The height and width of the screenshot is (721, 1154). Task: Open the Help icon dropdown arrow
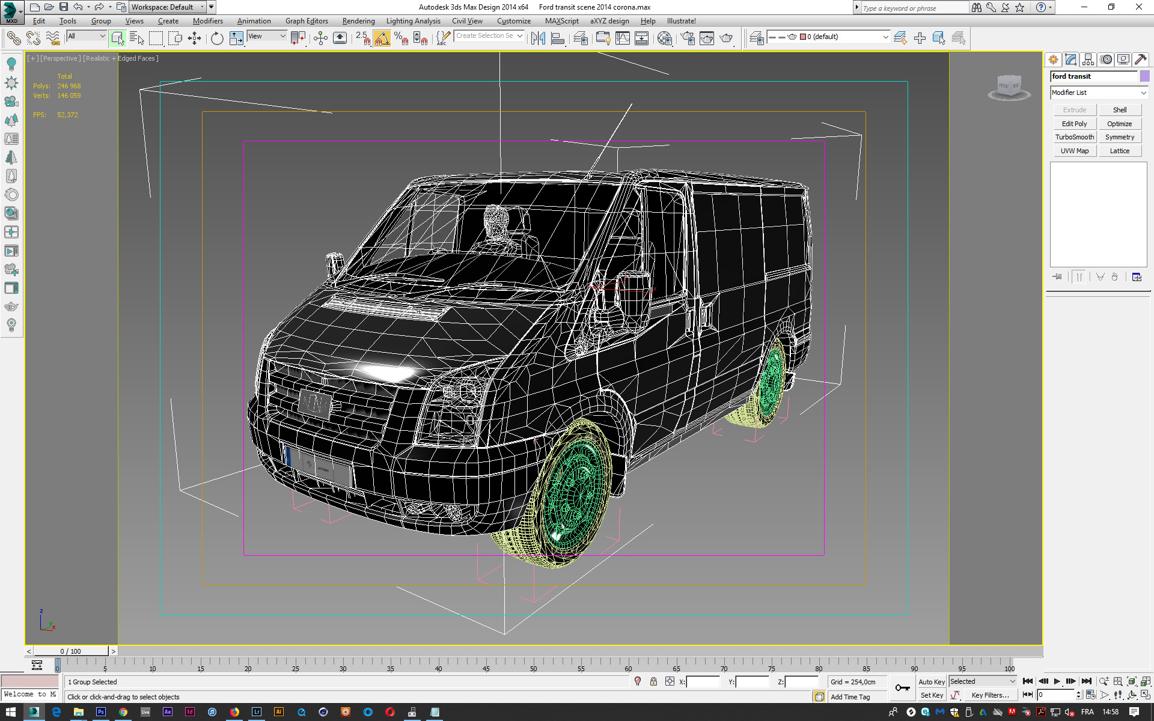click(x=1050, y=7)
